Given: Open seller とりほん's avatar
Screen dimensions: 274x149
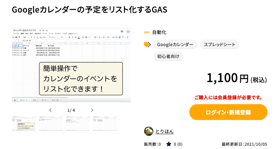Looking at the screenshot, I should 149,131.
